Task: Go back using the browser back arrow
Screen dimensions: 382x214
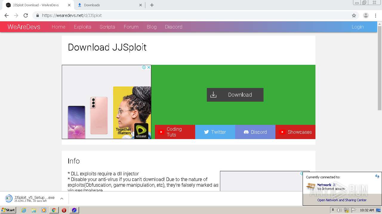Action: (7, 15)
